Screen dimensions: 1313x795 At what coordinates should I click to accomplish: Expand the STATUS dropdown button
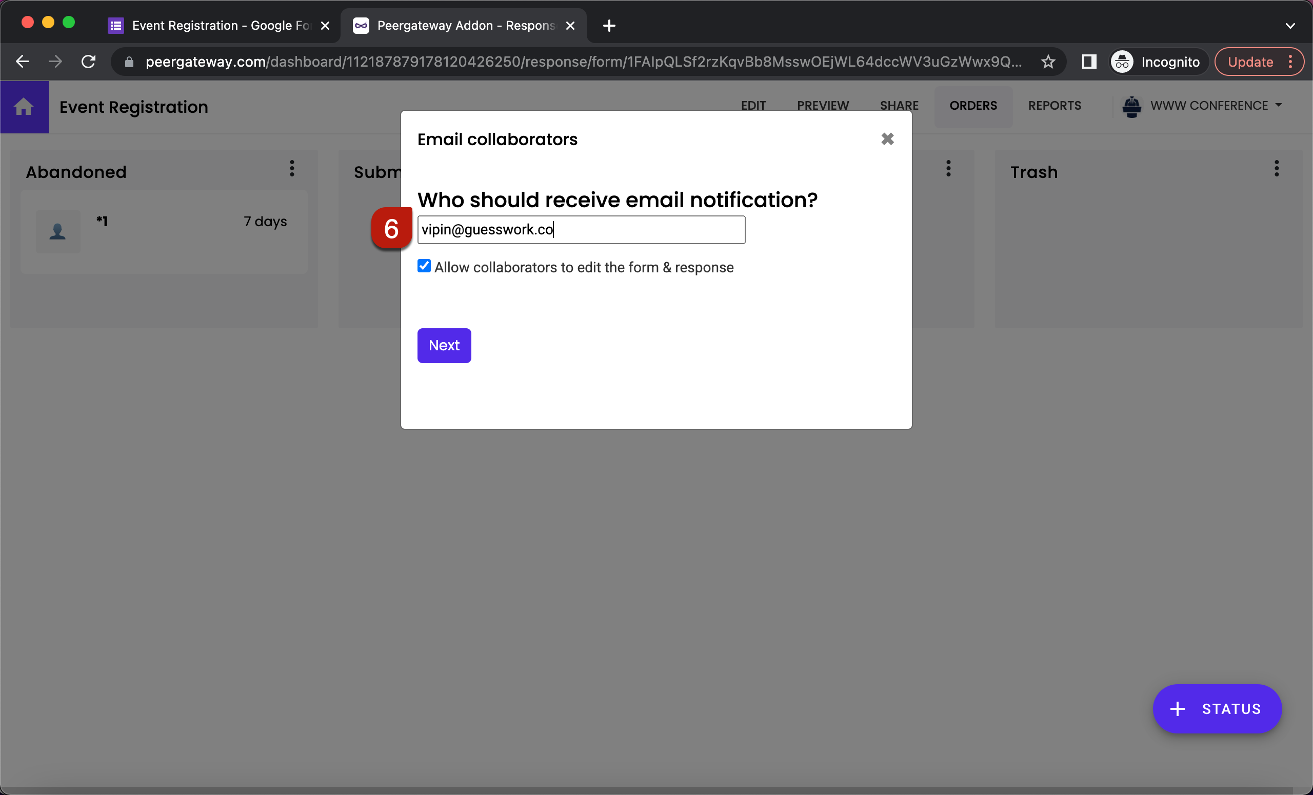click(x=1218, y=709)
